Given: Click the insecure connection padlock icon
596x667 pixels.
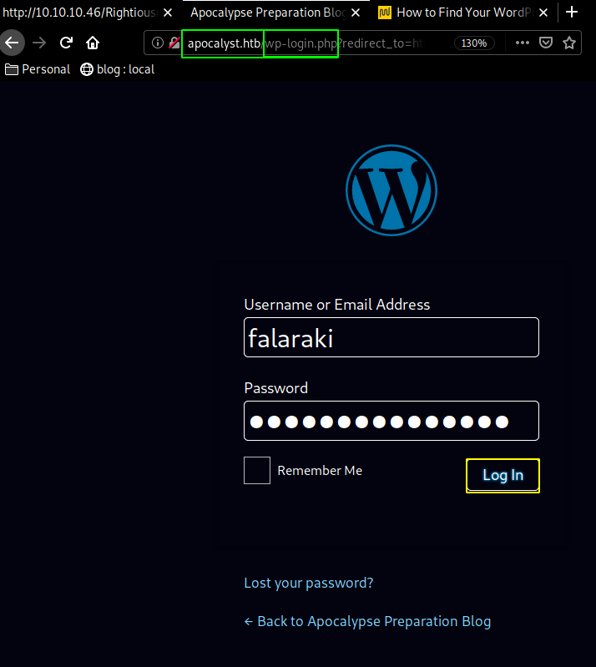Looking at the screenshot, I should click(x=174, y=43).
